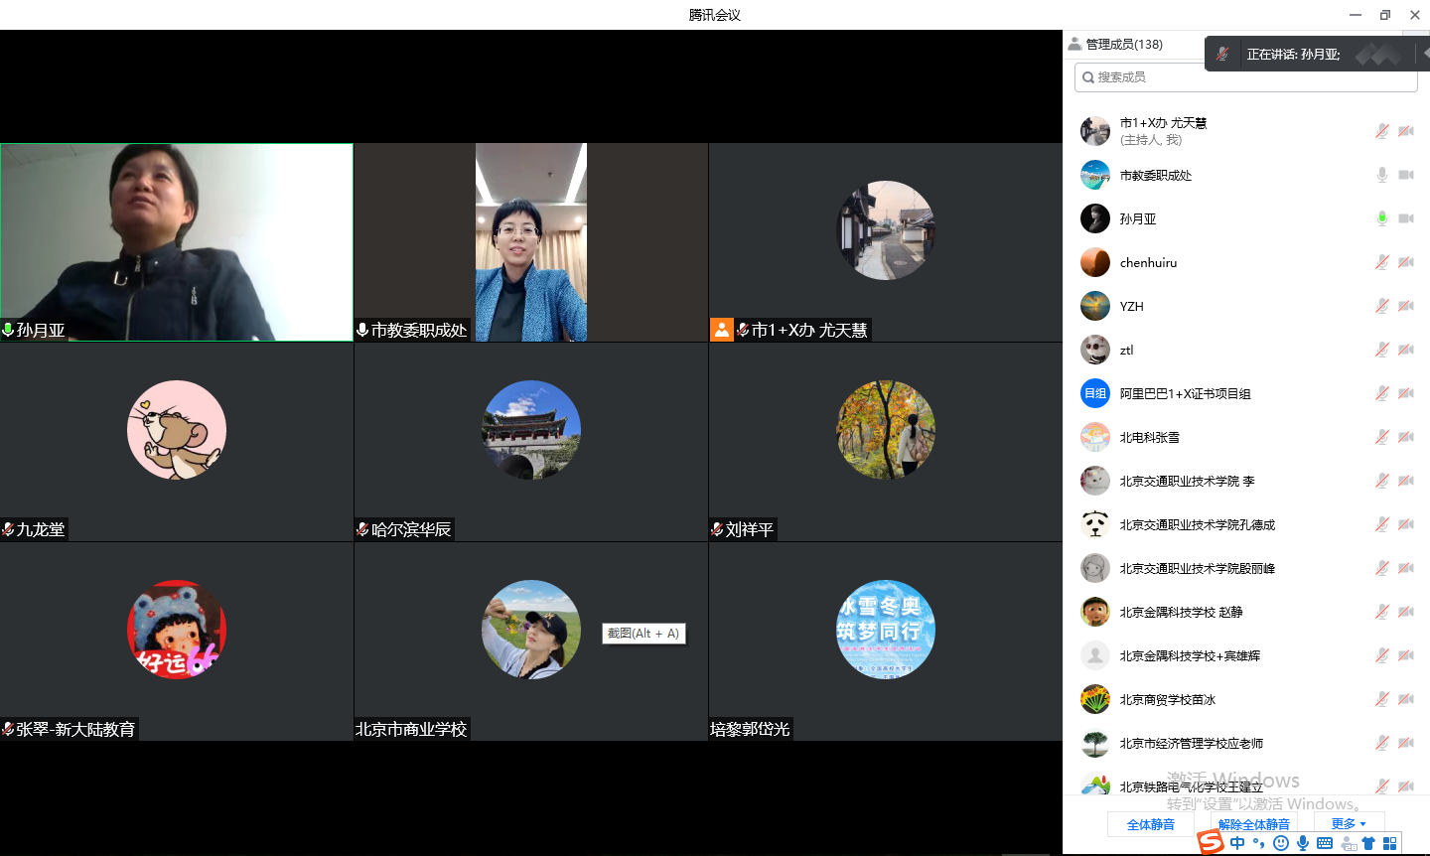Viewport: 1430px width, 856px height.
Task: Click the 管理成员(138) panel header
Action: [1123, 44]
